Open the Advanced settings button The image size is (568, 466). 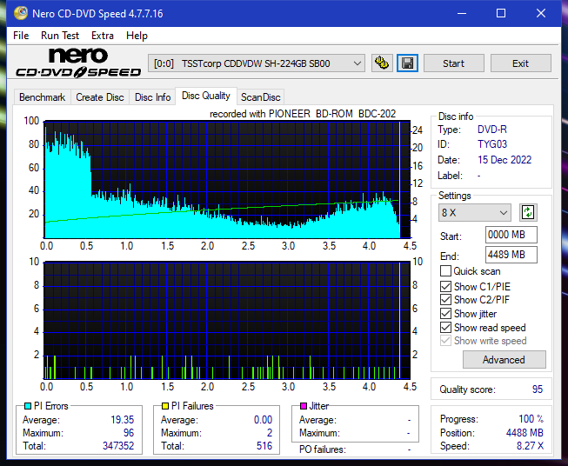(504, 360)
